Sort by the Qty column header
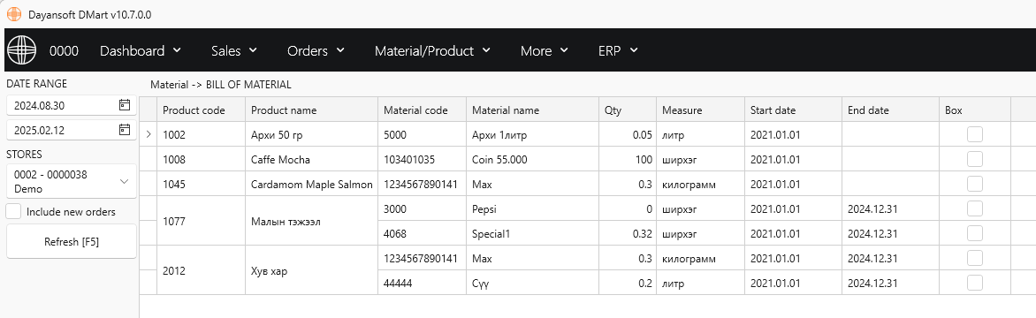Screen dimensions: 1036x318 click(628, 110)
